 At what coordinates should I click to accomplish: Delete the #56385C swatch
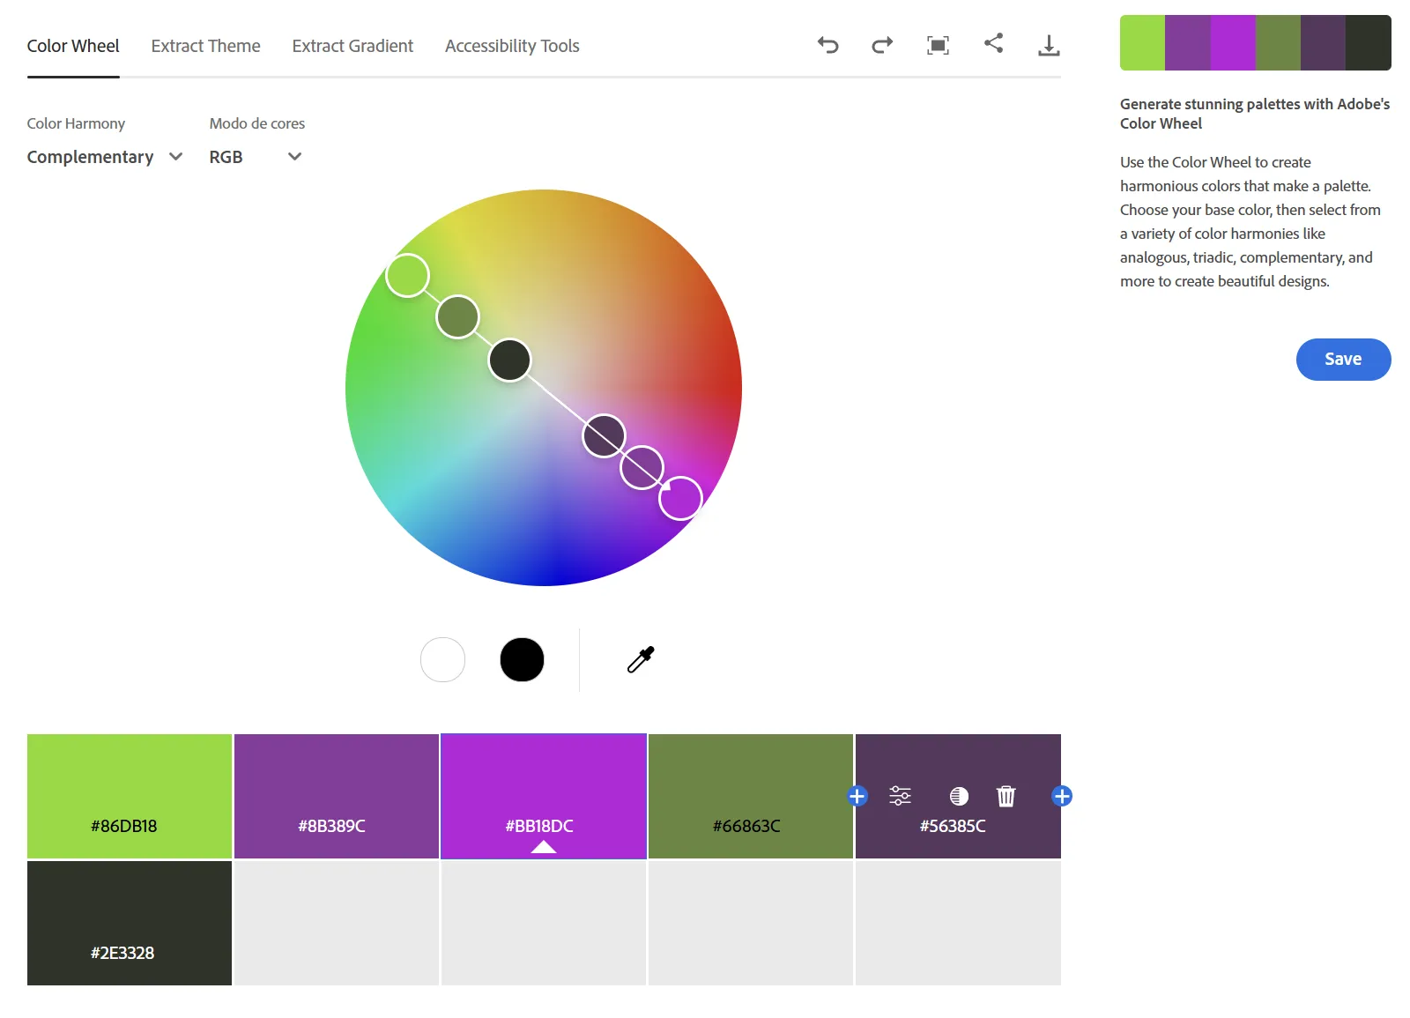(x=1006, y=796)
